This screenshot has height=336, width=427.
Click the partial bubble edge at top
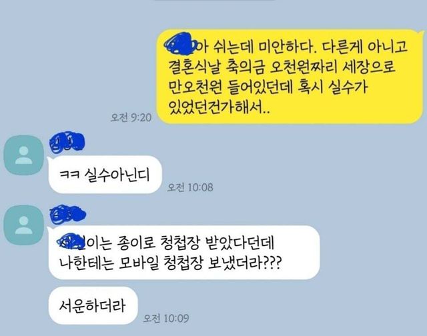pos(215,1)
